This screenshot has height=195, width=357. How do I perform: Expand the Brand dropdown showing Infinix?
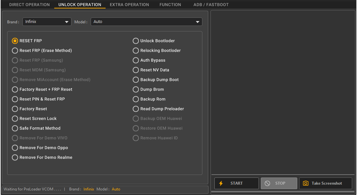(x=46, y=22)
